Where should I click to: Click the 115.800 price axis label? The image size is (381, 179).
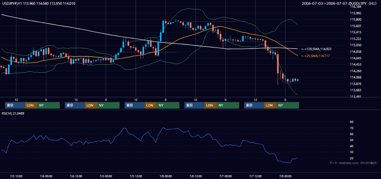355,19
